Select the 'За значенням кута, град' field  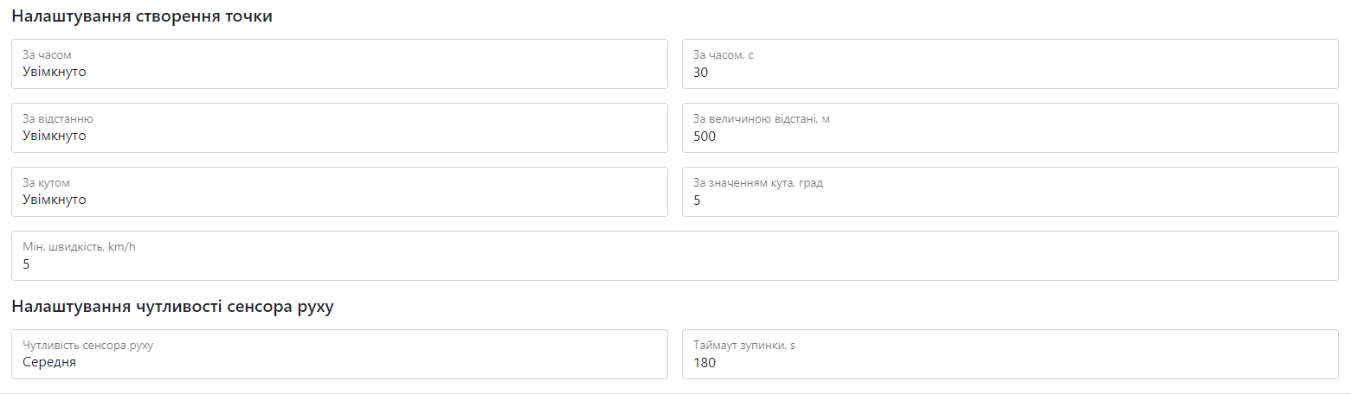tap(1010, 192)
